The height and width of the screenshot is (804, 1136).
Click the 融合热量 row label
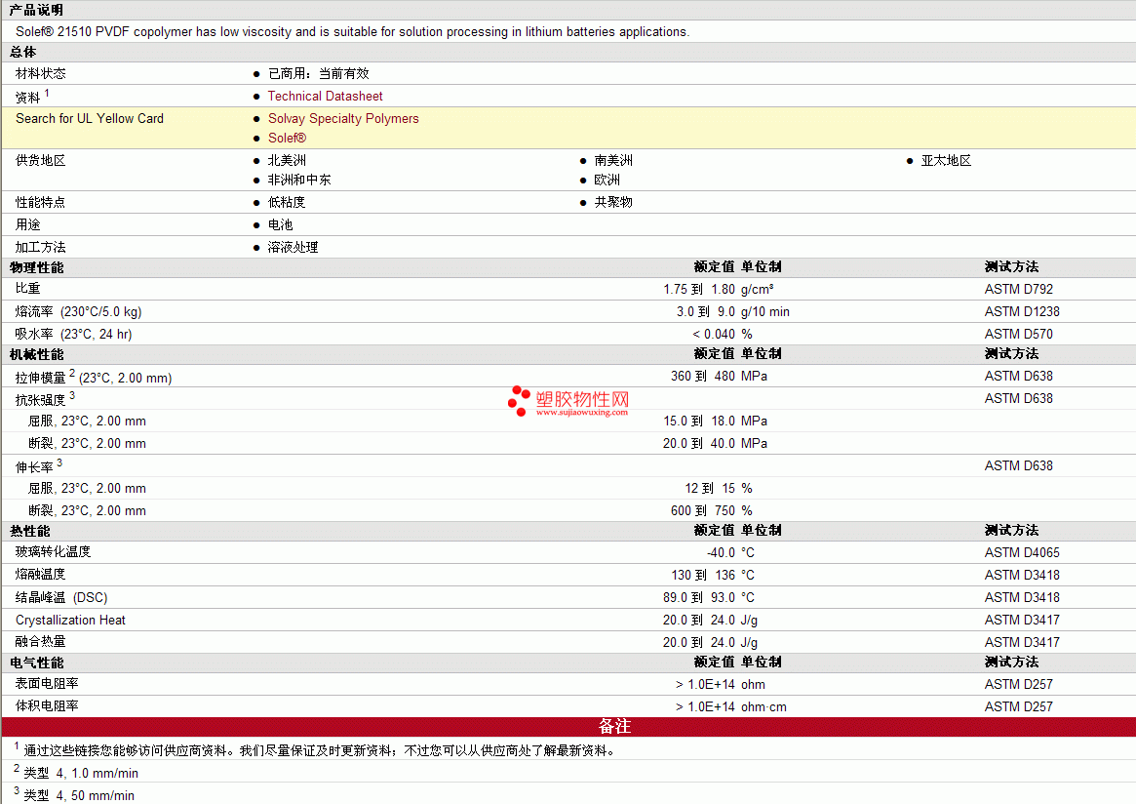(x=41, y=642)
